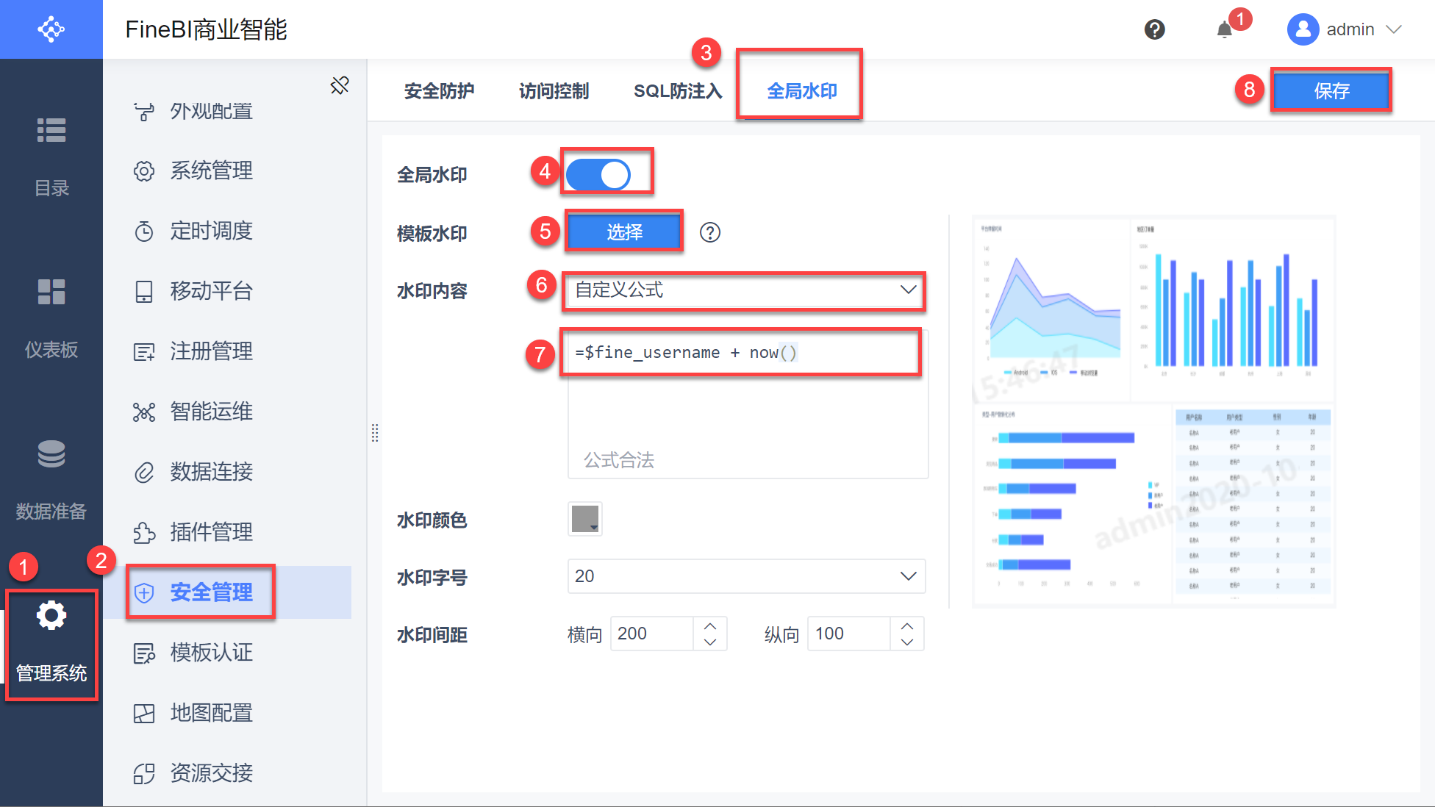Open the 水印字号 font size dropdown
1435x807 pixels.
coord(908,576)
